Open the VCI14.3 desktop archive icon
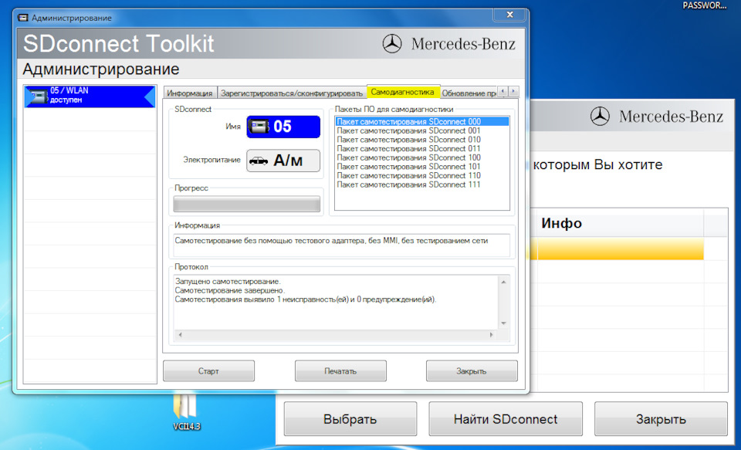Viewport: 741px width, 450px height. coord(186,411)
